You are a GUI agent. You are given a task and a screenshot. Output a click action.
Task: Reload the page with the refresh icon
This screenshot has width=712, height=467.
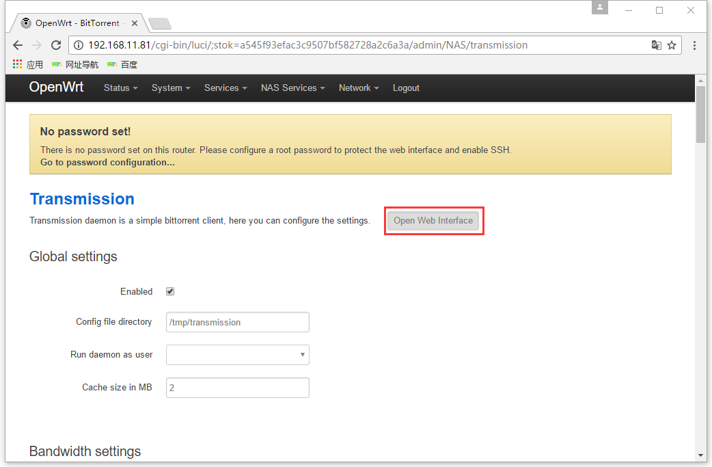pos(56,45)
